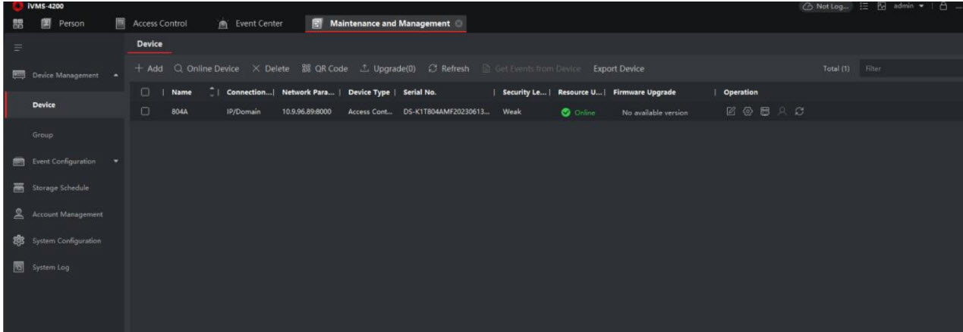Tick the checkbox for device 804A
This screenshot has height=332, width=963.
coord(143,112)
